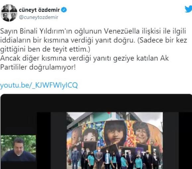Click the line starting 'Ancak diğer kısmına'
This screenshot has height=169, width=192.
pos(85,58)
